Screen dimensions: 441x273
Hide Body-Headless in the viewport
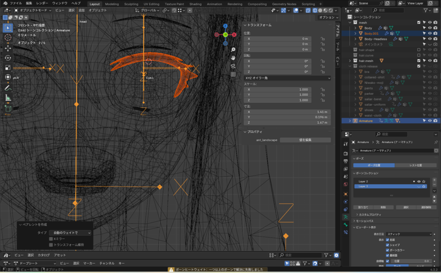(429, 39)
